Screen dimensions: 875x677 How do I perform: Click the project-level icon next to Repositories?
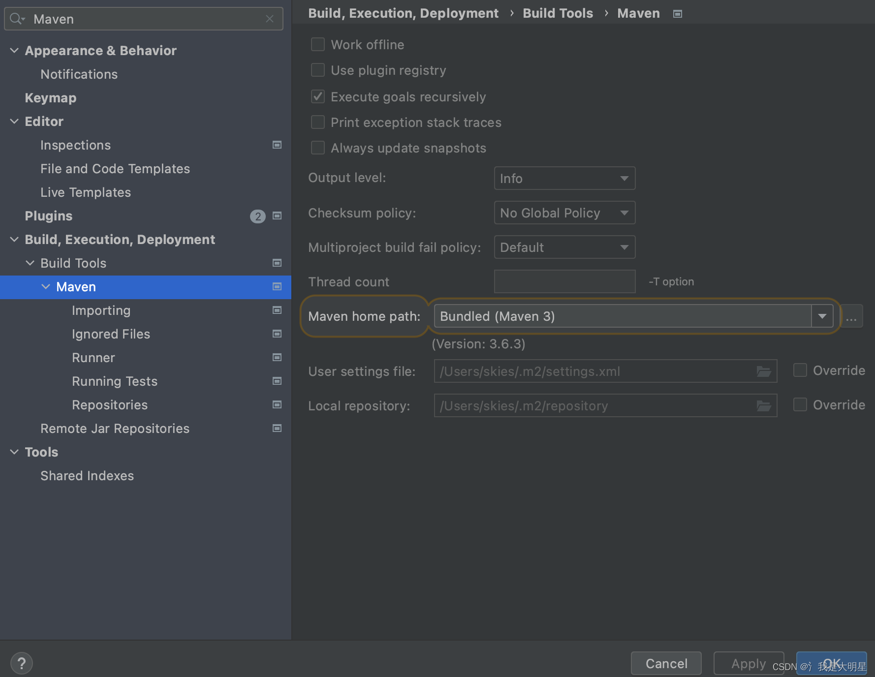[277, 404]
